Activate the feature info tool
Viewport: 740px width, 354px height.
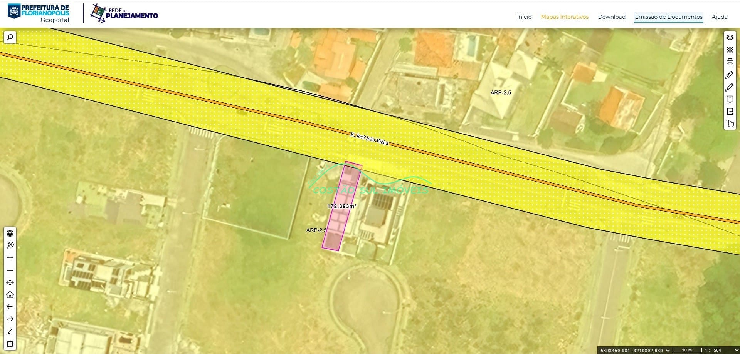point(730,99)
